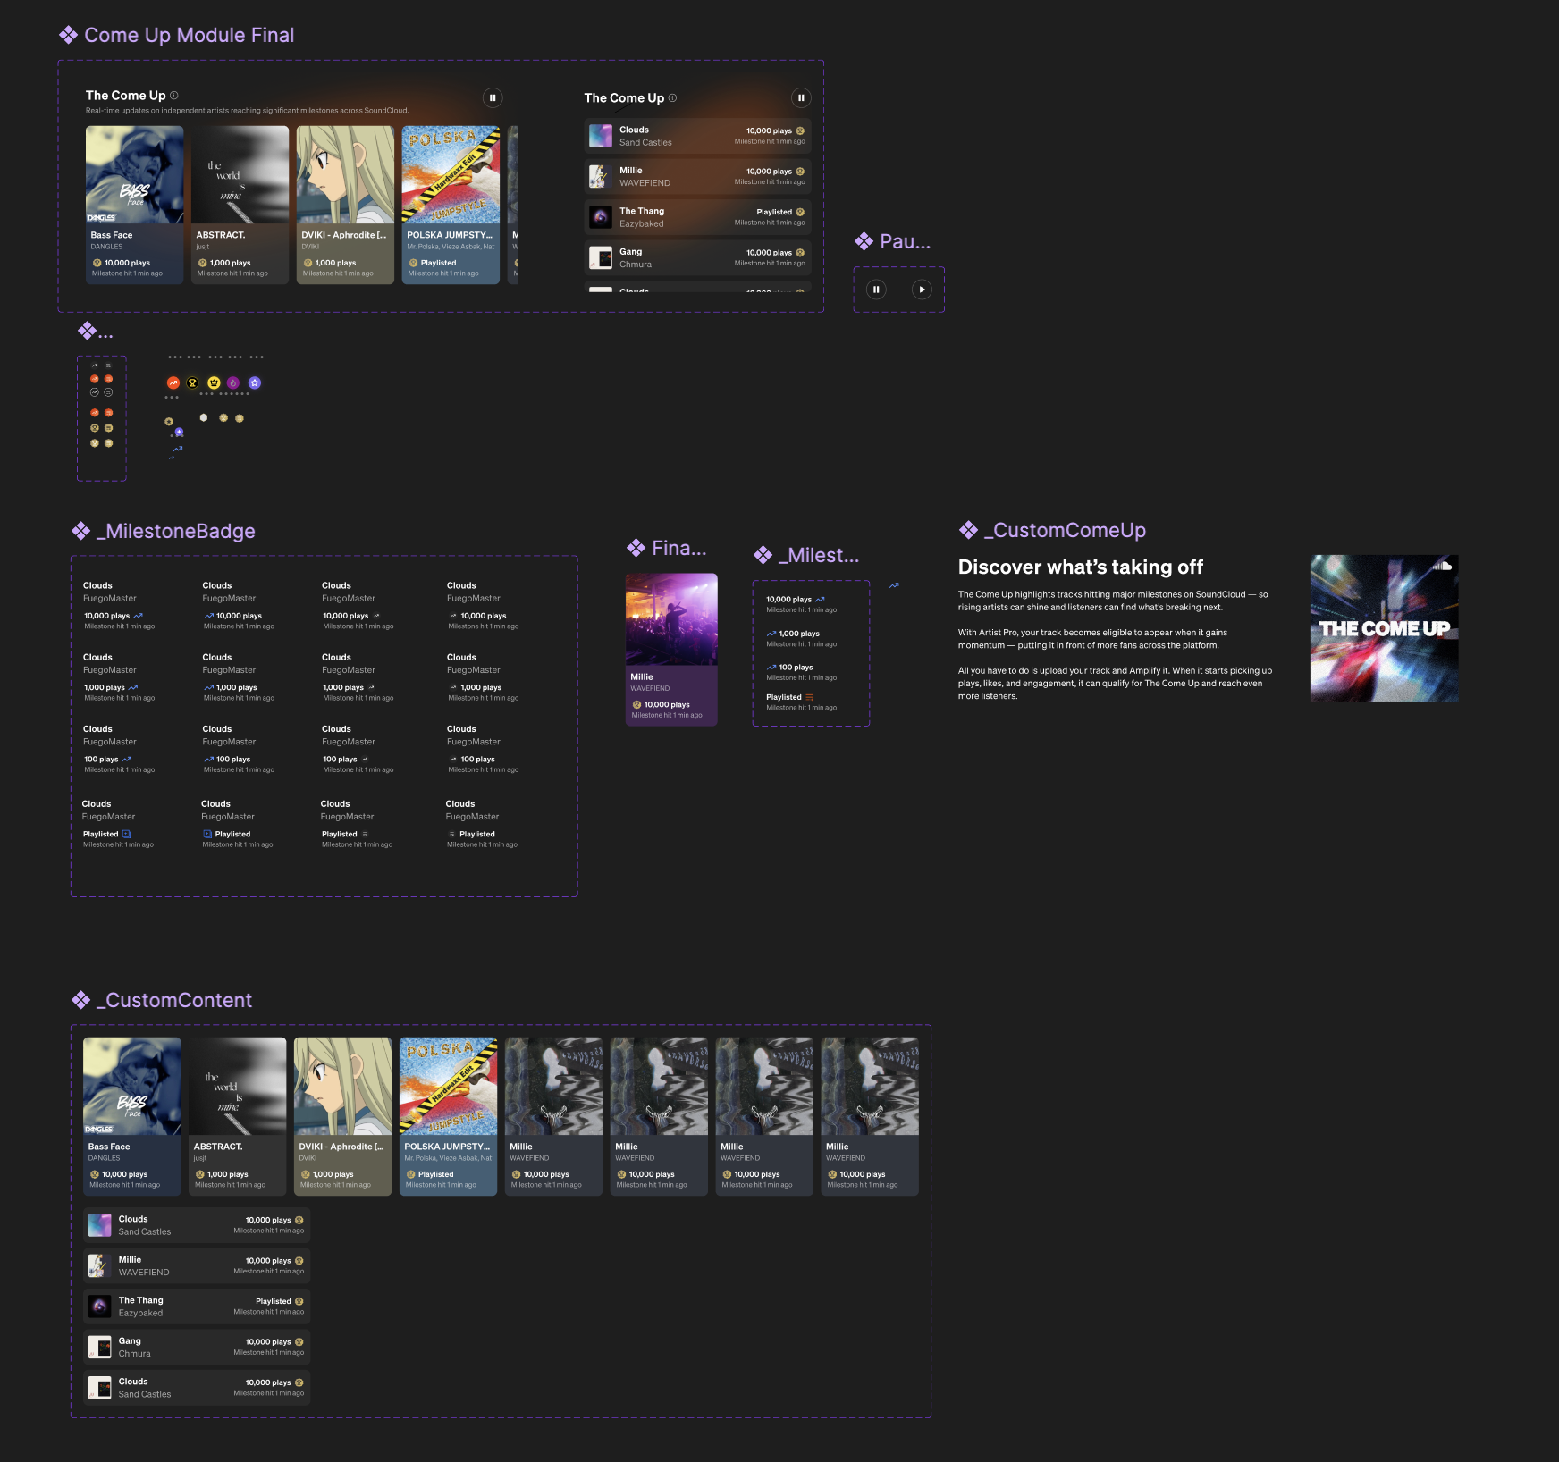Viewport: 1559px width, 1462px height.
Task: Pause the right Come Up list module
Action: tap(801, 97)
